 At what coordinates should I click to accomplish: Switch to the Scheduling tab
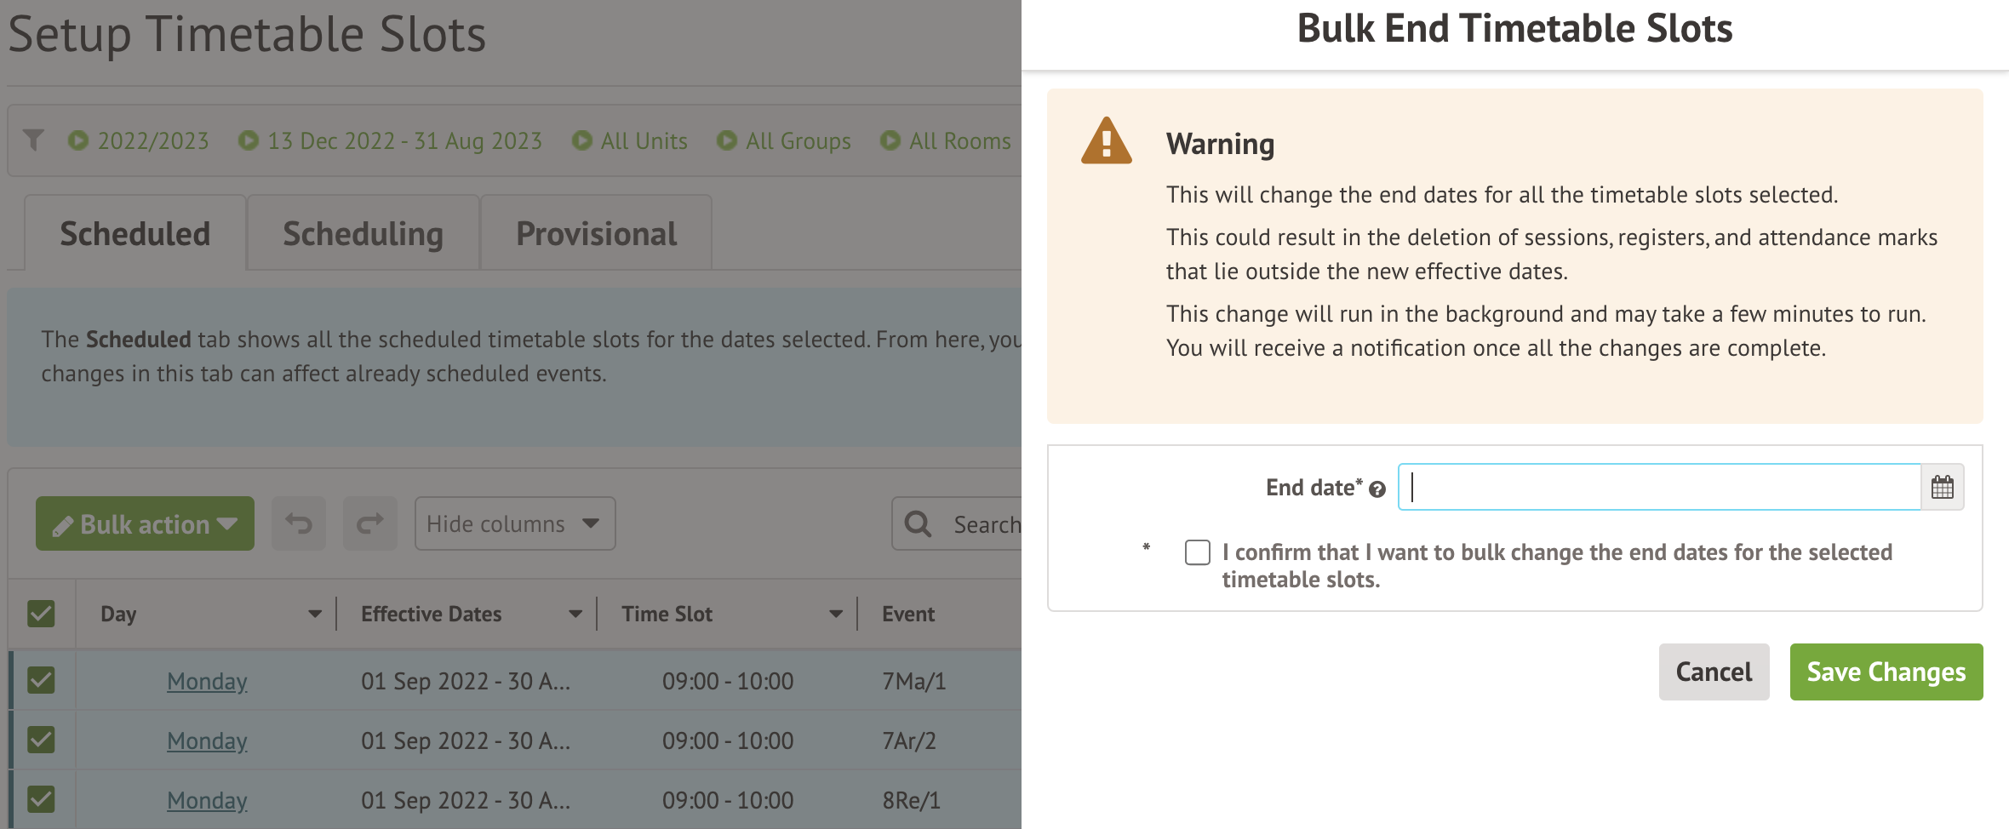coord(363,233)
